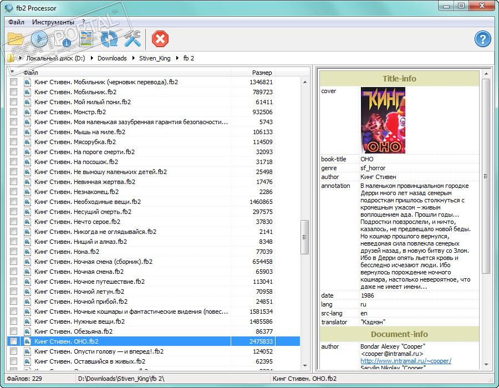This screenshot has height=388, width=499.
Task: Check the box for Не выношу маленьких детей.fb2
Action: (x=13, y=172)
